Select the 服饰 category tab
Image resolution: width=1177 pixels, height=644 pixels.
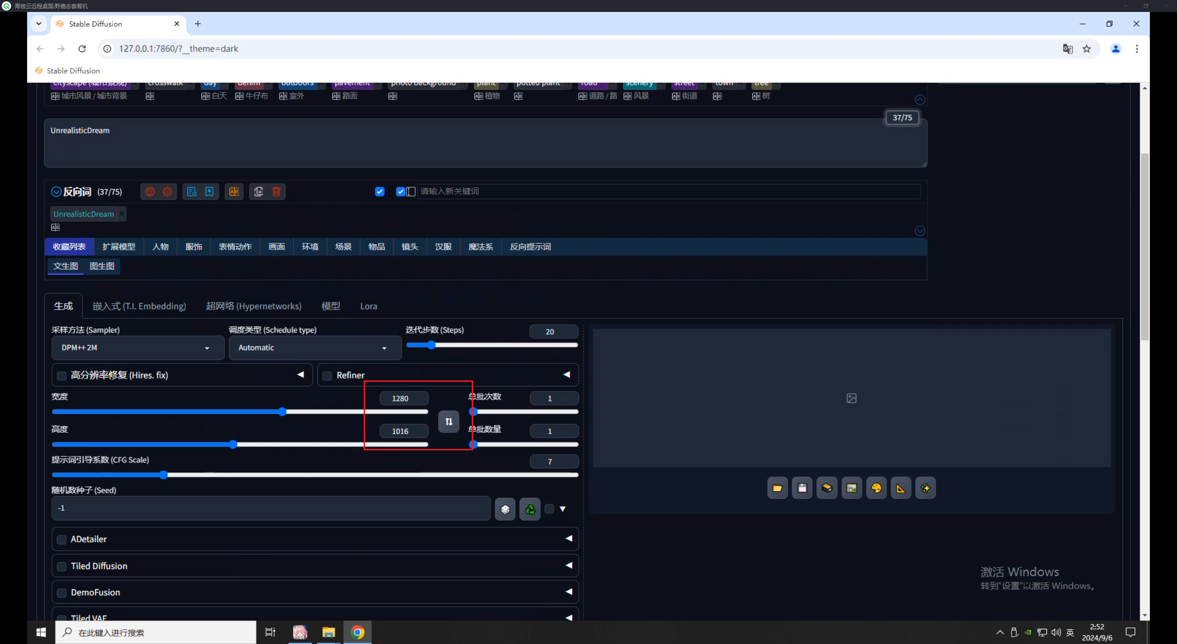[194, 247]
